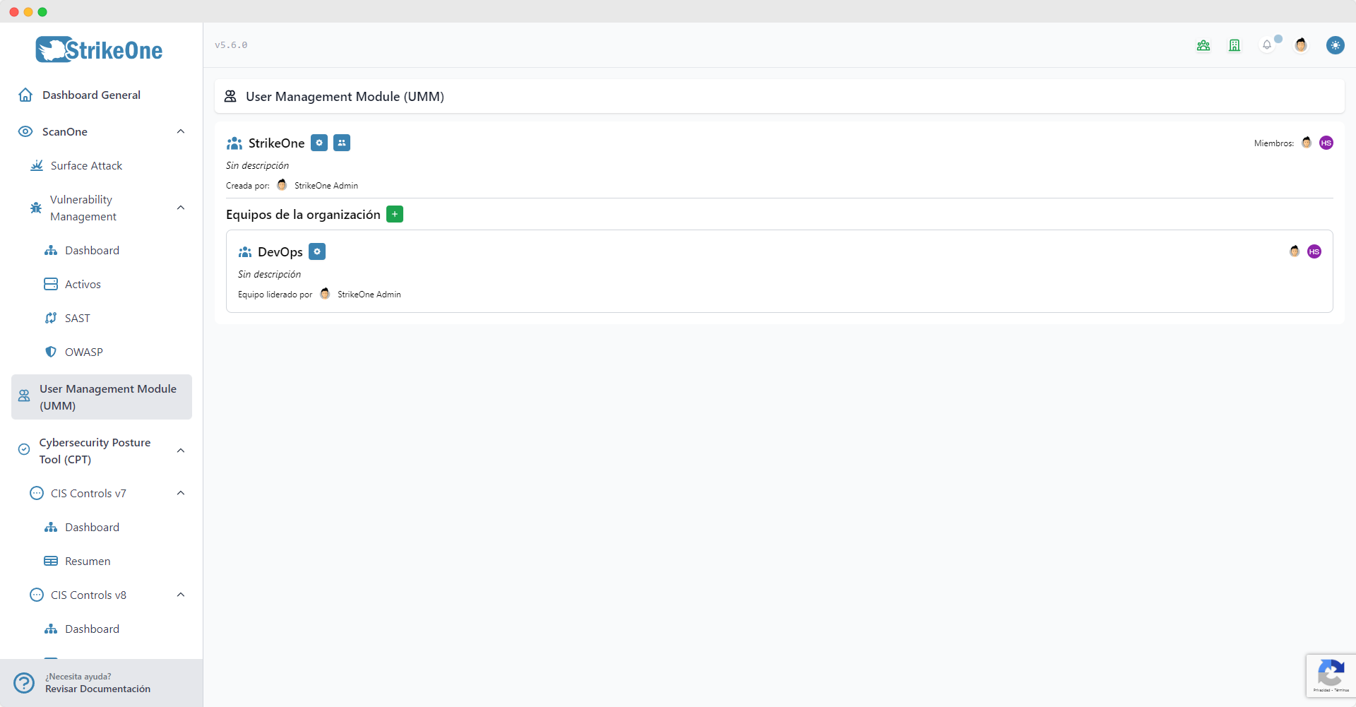Open the StrikeOne organization settings gear
This screenshot has width=1356, height=707.
[319, 143]
